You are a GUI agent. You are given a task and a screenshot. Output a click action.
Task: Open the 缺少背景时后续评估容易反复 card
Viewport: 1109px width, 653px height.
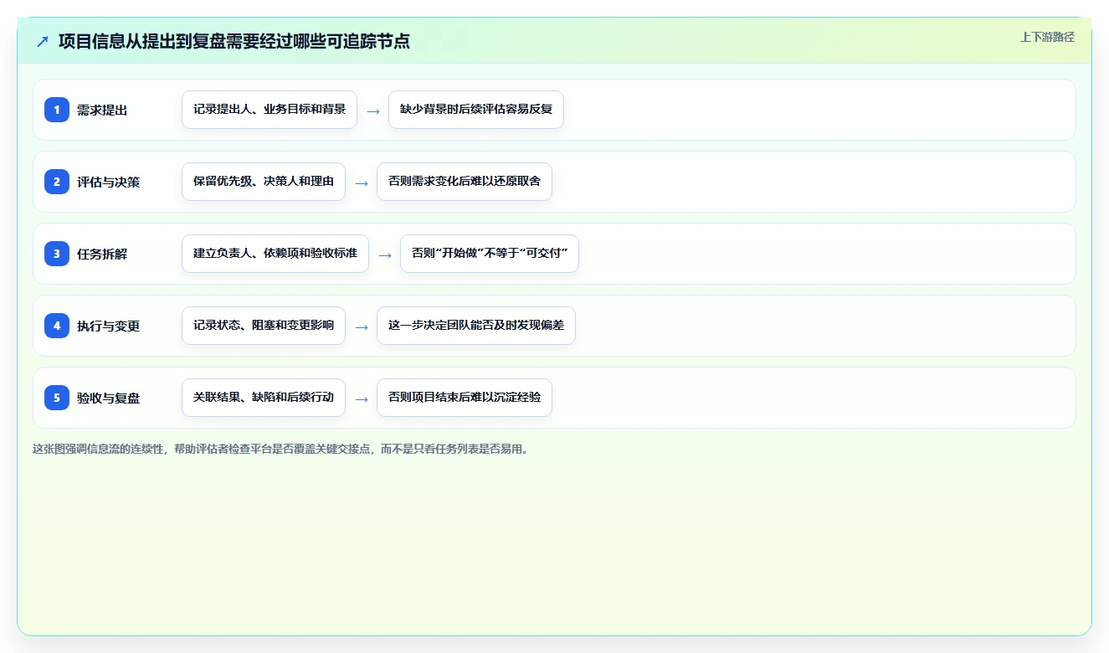pyautogui.click(x=476, y=110)
